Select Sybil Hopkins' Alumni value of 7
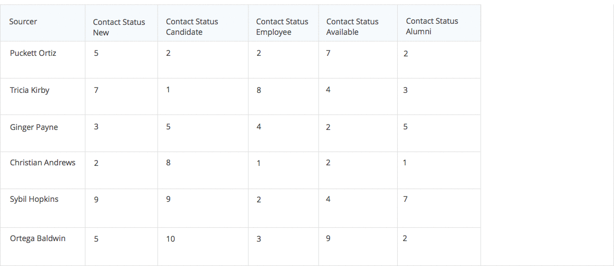 pyautogui.click(x=405, y=199)
